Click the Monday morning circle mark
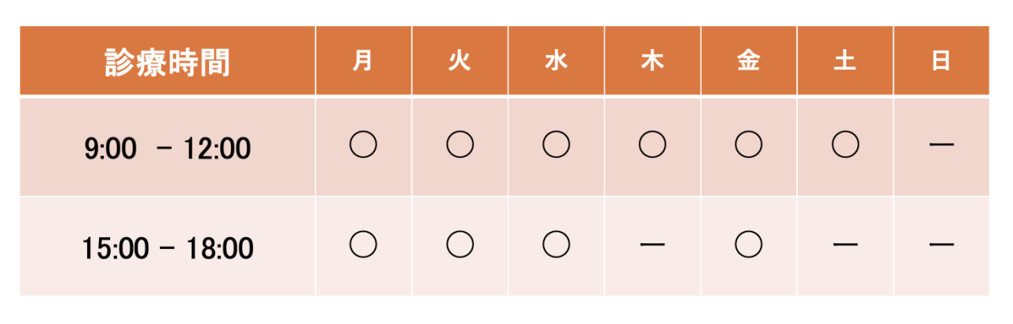Viewport: 1013px width, 324px height. point(362,145)
